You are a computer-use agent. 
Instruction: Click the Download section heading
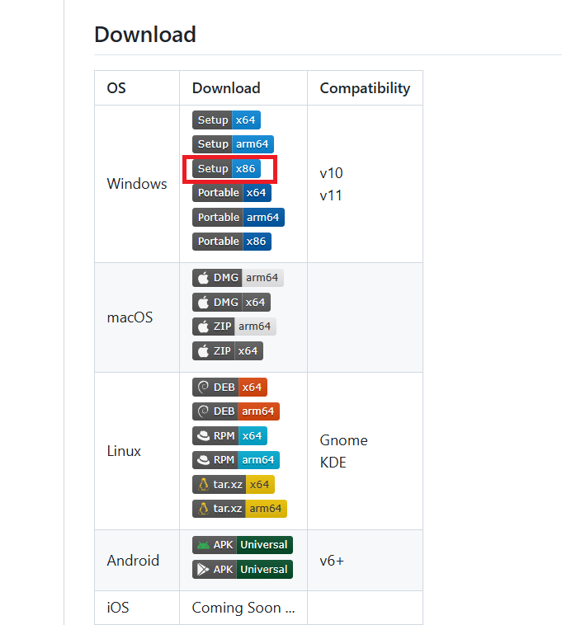(145, 35)
